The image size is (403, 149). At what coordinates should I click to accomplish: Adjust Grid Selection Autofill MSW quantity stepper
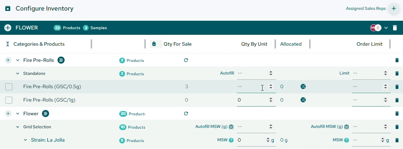[x=271, y=127]
